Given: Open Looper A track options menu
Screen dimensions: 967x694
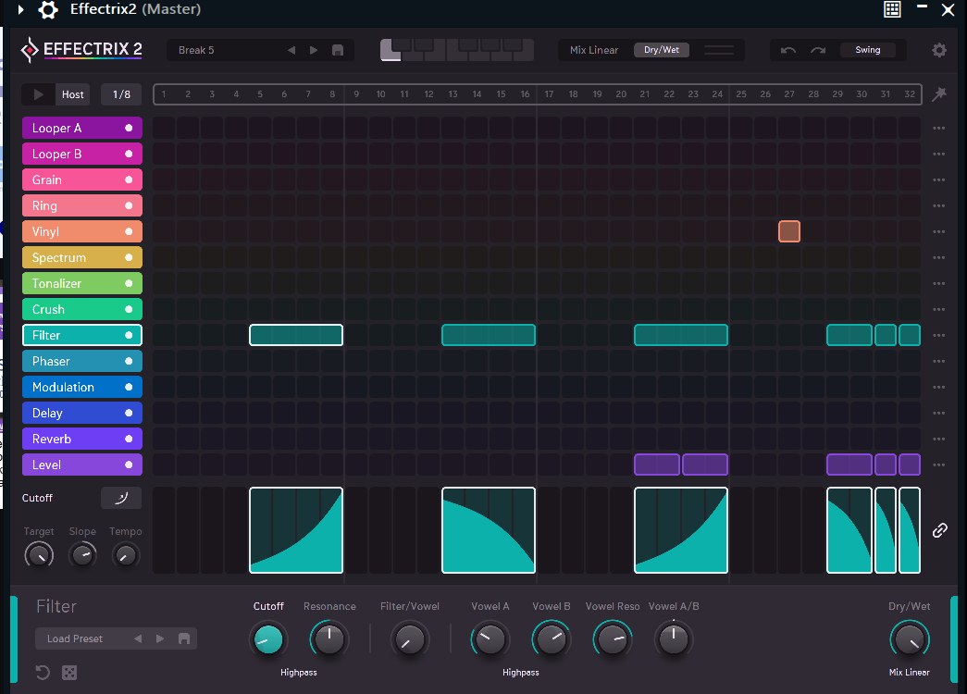Looking at the screenshot, I should coord(938,129).
